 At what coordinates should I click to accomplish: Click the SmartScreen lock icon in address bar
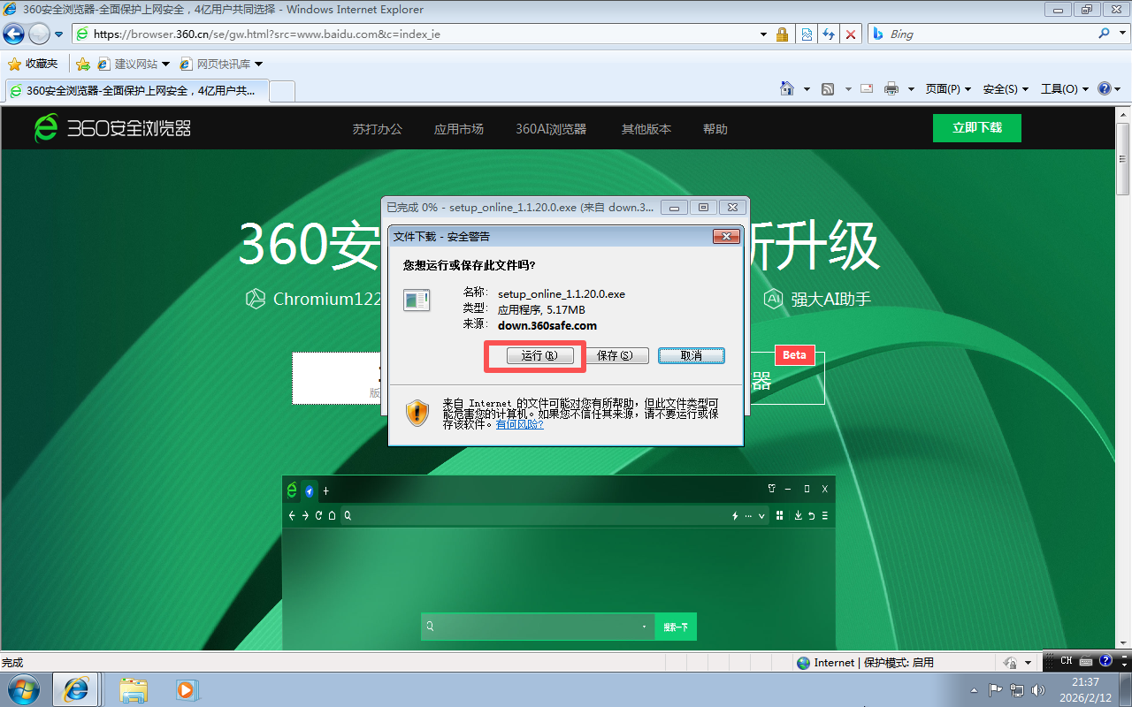[x=782, y=34]
